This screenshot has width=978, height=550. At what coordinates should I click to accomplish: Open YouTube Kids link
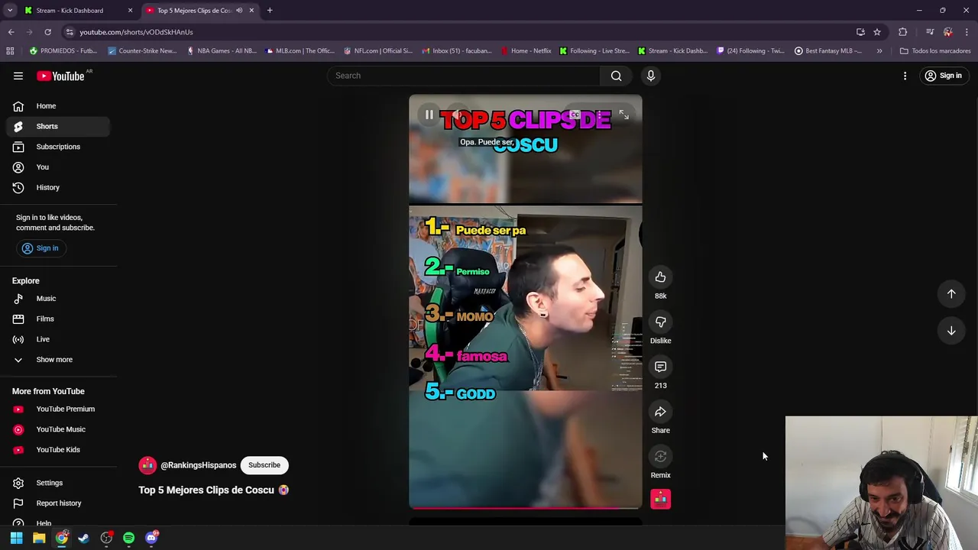coord(58,450)
